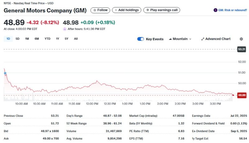Screen dimensions: 249x143
Task: Open the GM: Risk or rebound? link
Action: (233, 10)
